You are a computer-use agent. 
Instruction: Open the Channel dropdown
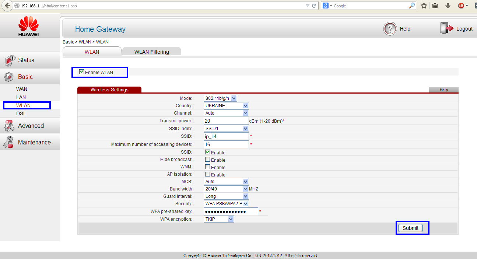[x=226, y=113]
